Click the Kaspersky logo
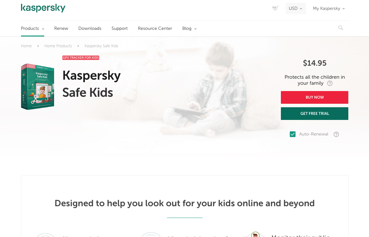This screenshot has height=237, width=369. click(43, 8)
